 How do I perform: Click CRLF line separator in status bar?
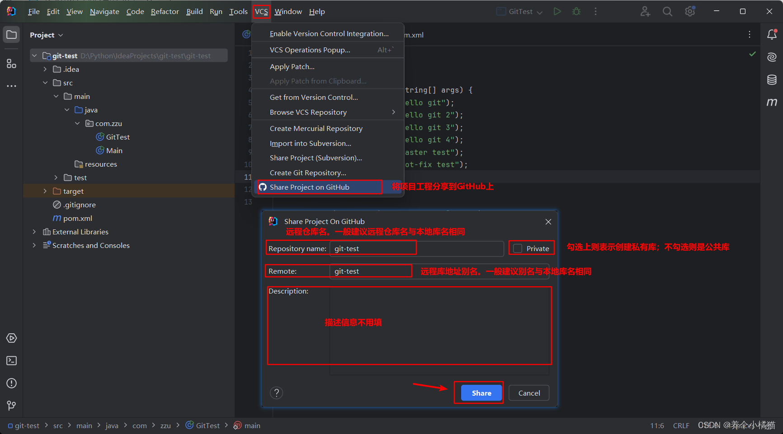click(x=681, y=426)
